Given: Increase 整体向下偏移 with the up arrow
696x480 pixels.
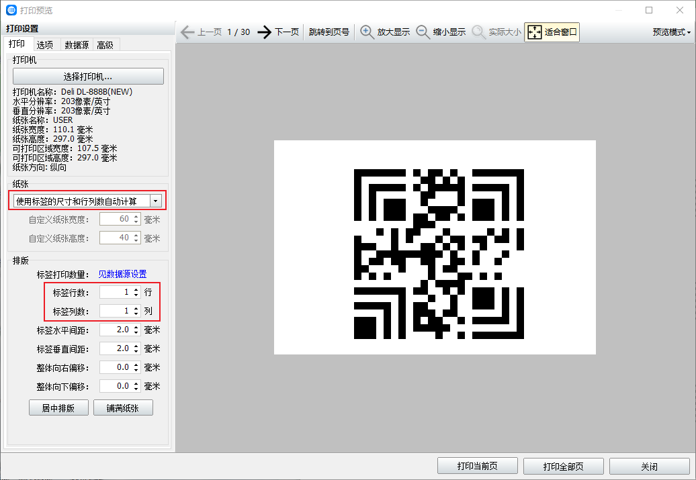Looking at the screenshot, I should coord(136,384).
